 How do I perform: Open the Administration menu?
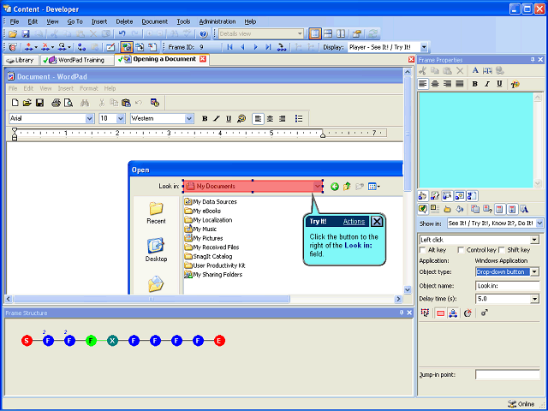coord(217,21)
